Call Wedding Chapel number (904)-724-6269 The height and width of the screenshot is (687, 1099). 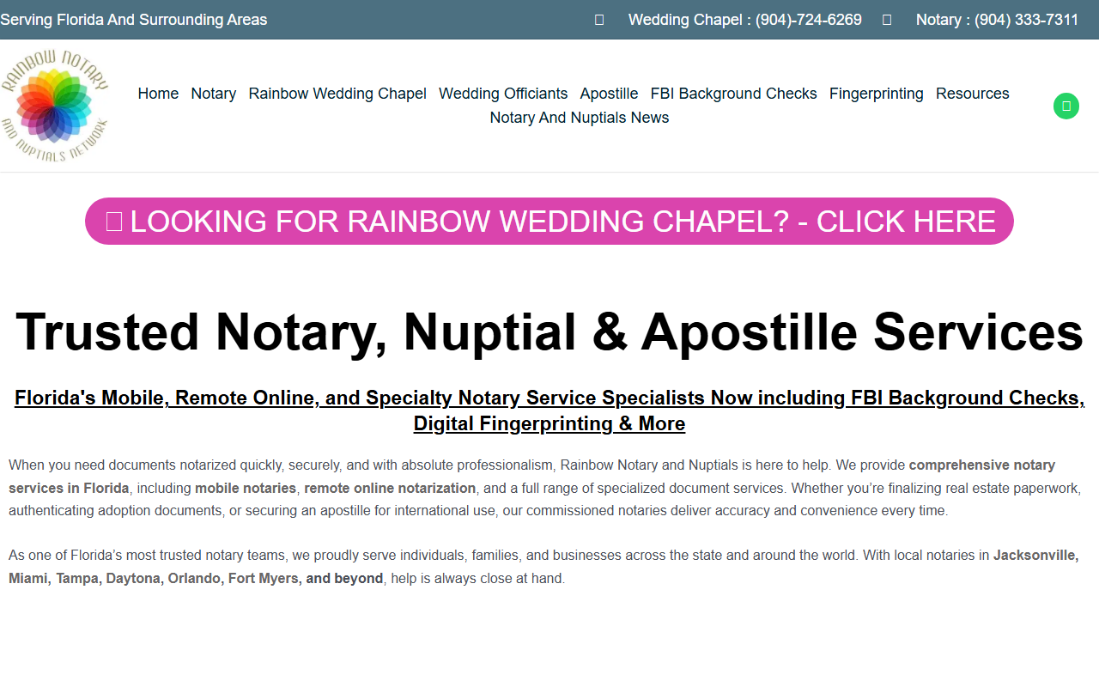pyautogui.click(x=745, y=20)
